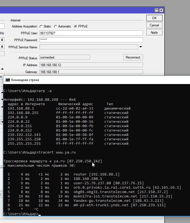
Task: Apply the Internet settings
Action: coord(154,32)
